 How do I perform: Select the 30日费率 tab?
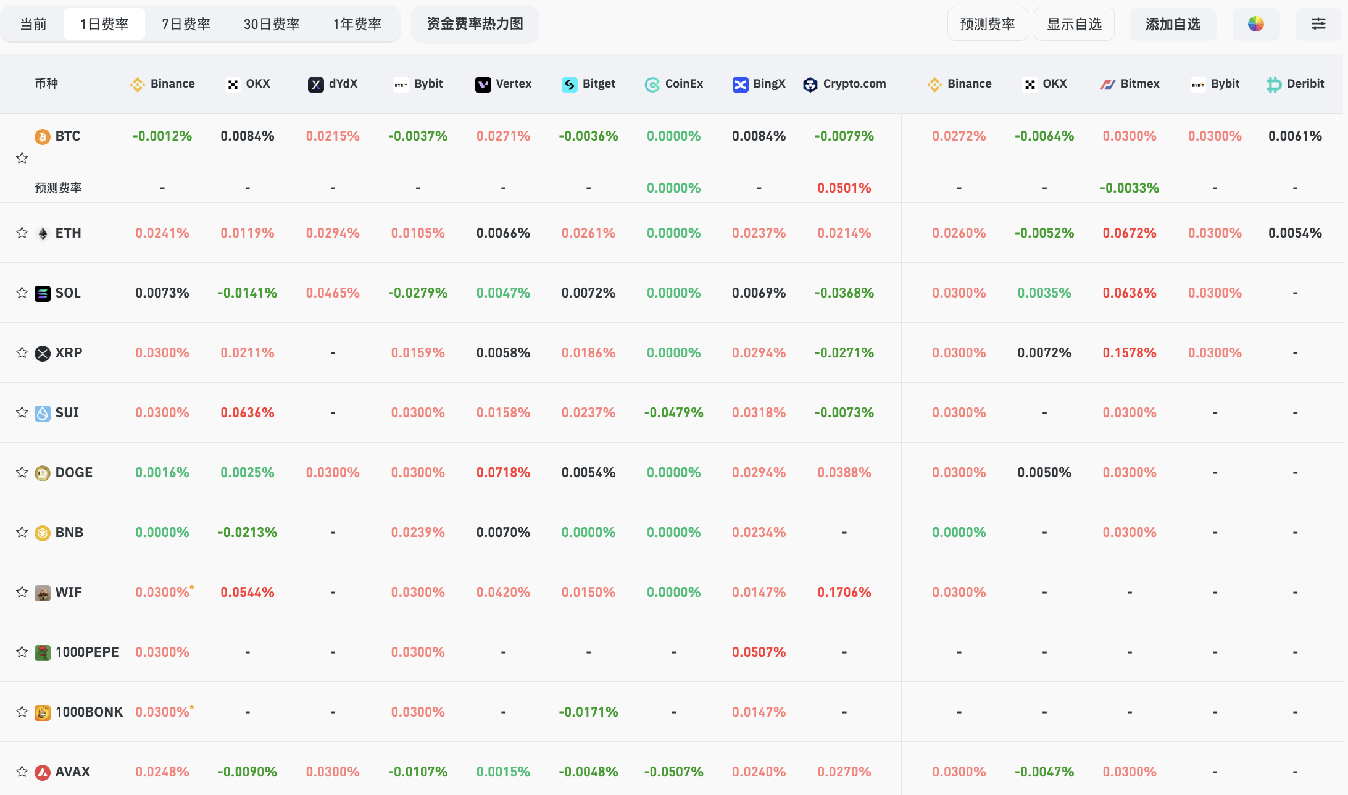[x=271, y=24]
